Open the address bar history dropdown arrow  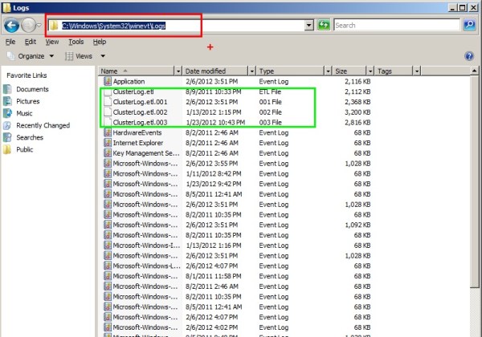(309, 26)
